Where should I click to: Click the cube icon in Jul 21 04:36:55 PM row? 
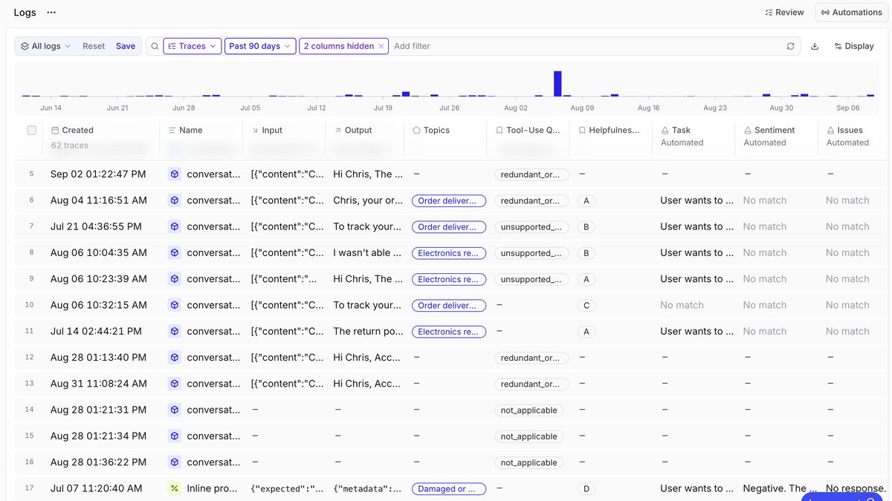coord(174,226)
